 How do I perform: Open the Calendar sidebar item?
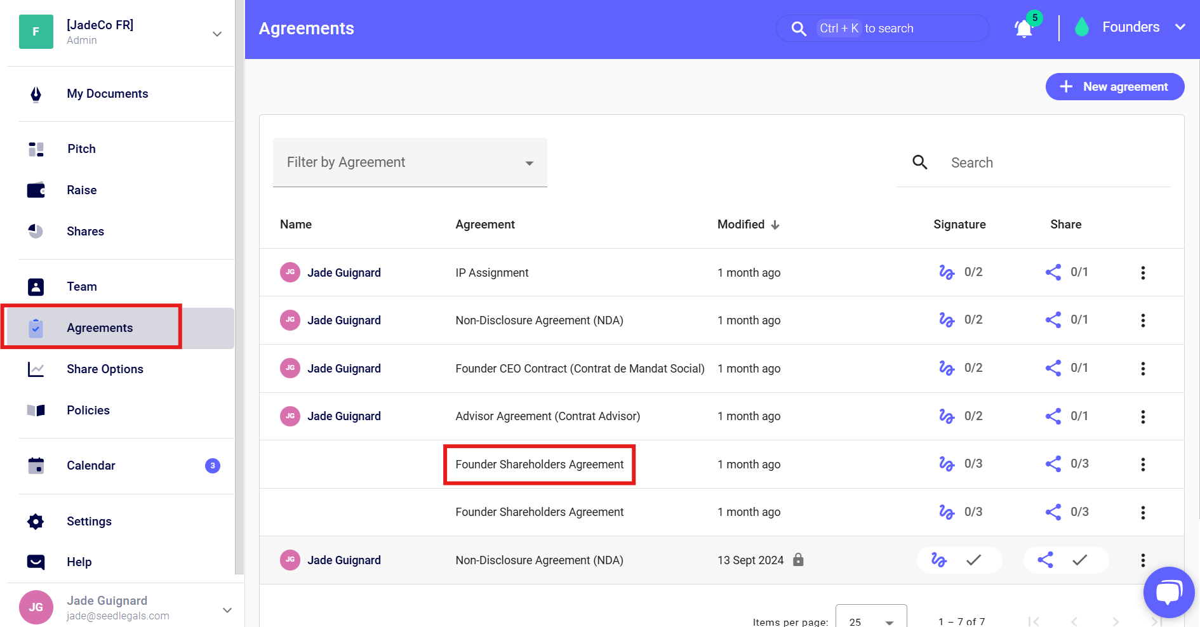[x=91, y=466]
